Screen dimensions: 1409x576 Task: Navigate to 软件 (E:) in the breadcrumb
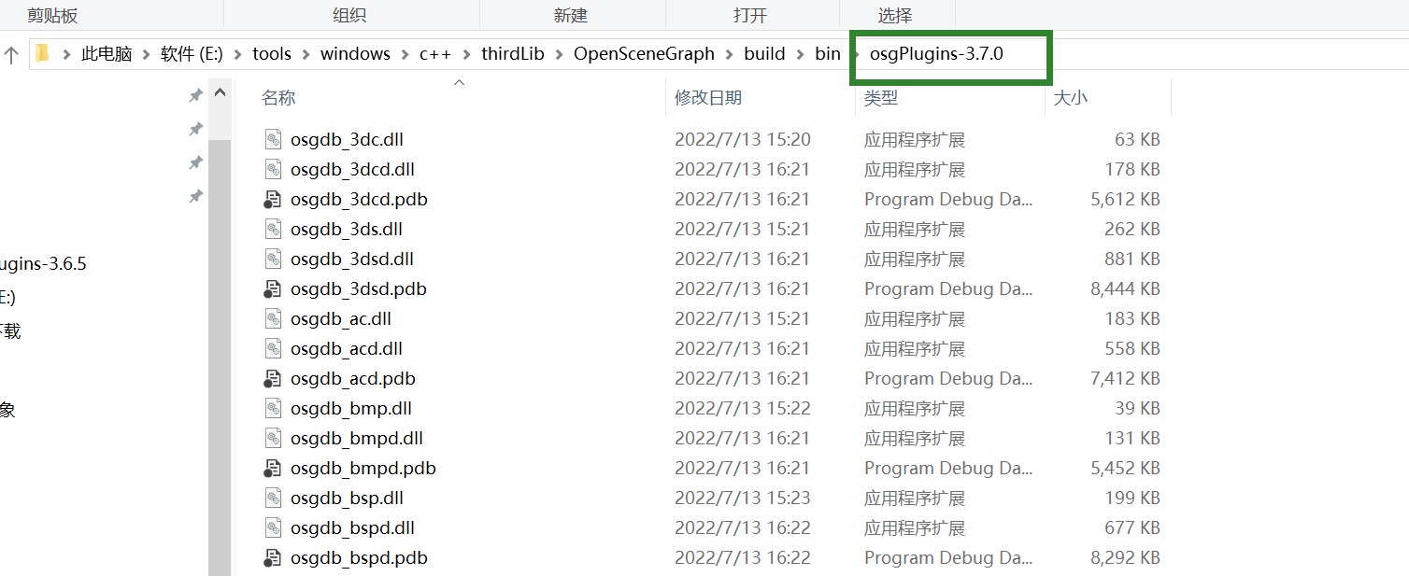click(x=192, y=54)
